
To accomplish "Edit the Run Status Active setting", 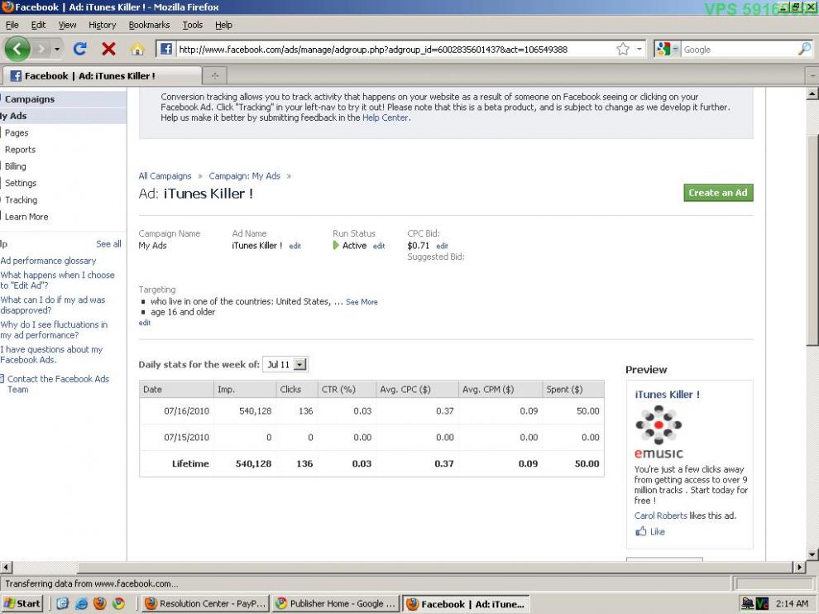I will click(x=379, y=246).
